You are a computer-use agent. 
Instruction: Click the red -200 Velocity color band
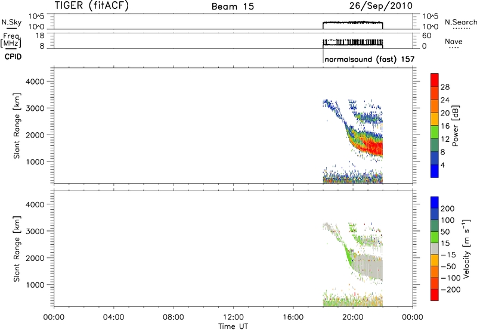click(x=435, y=295)
